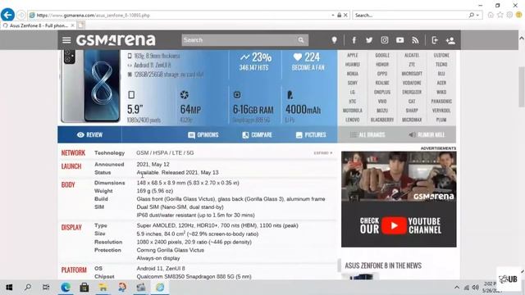Click the Protection spec label
Screen dimensions: 525x295
107,250
